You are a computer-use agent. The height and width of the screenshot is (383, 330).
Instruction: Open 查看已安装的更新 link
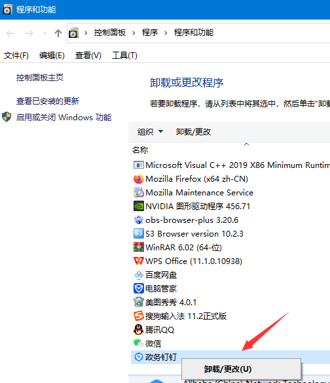tap(48, 101)
